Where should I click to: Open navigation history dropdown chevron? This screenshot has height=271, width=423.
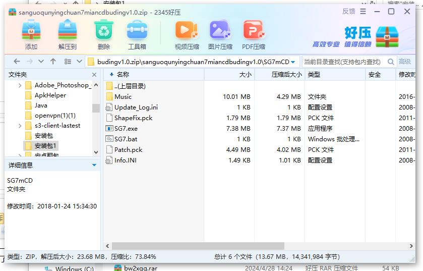click(41, 62)
